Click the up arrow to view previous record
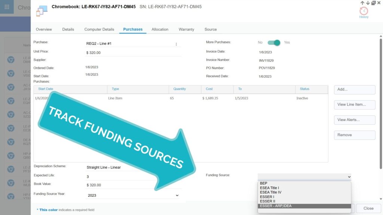Image resolution: width=383 pixels, height=215 pixels. (362, 3)
